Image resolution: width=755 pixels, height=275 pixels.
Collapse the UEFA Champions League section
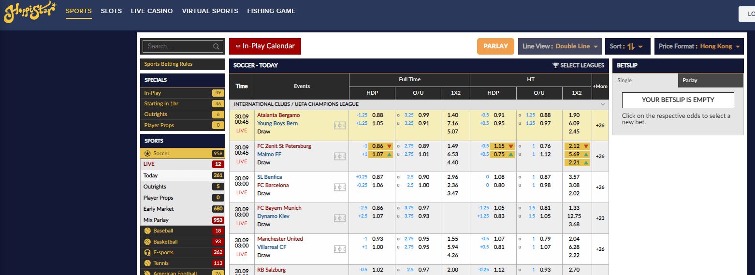[x=603, y=104]
